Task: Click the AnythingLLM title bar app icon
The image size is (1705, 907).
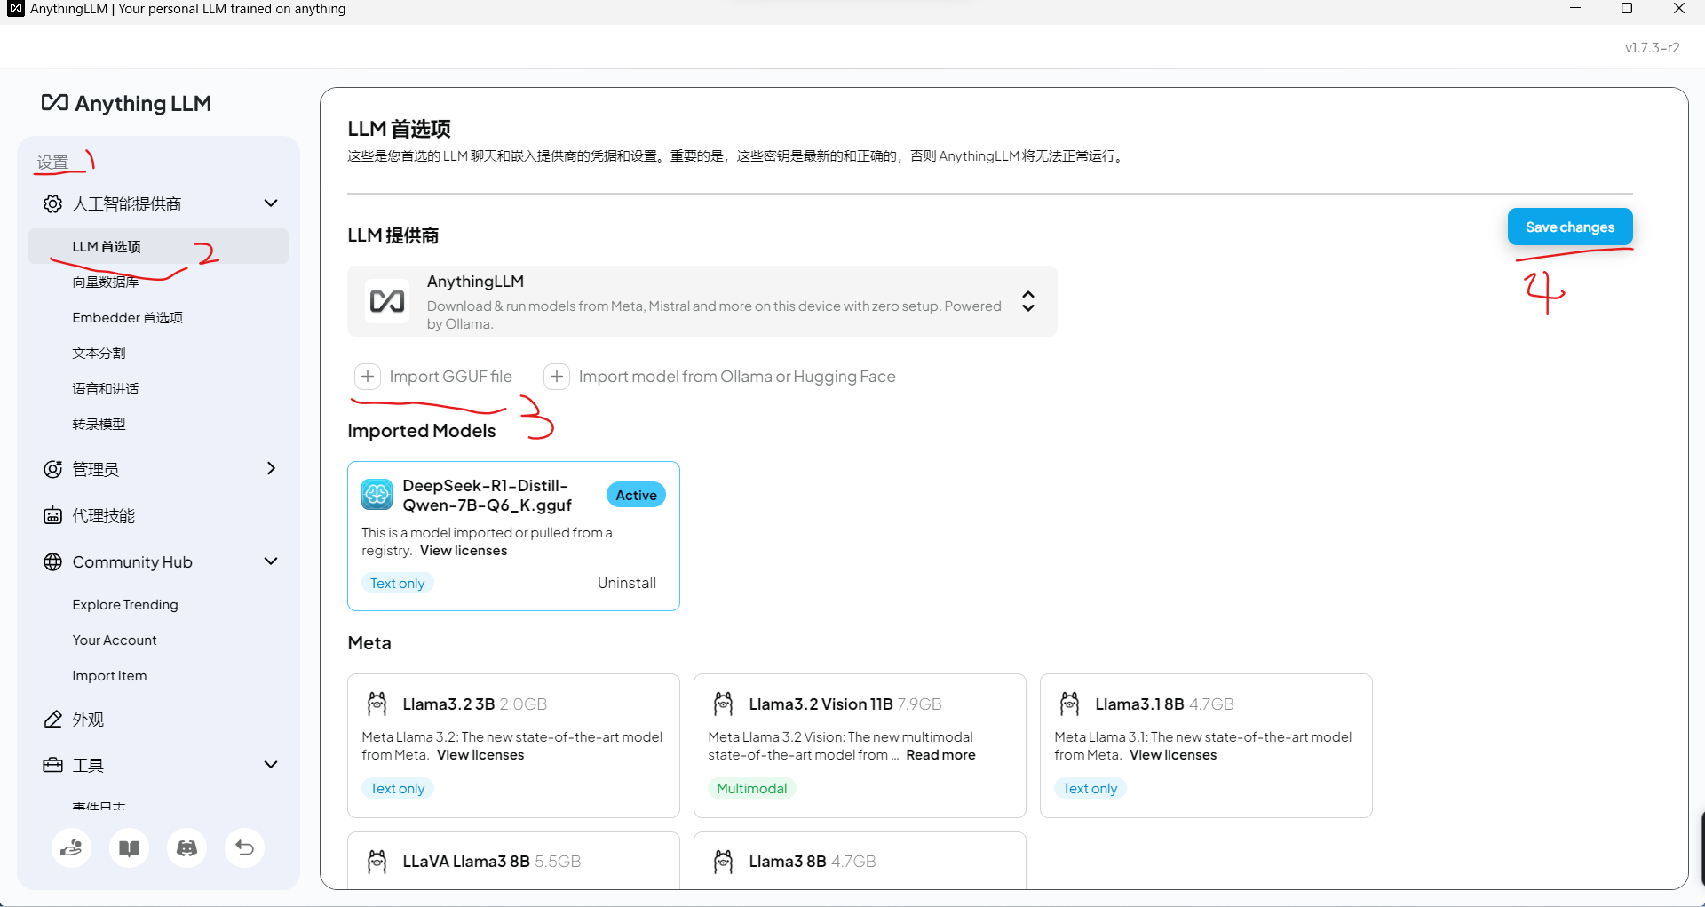Action: 15,9
